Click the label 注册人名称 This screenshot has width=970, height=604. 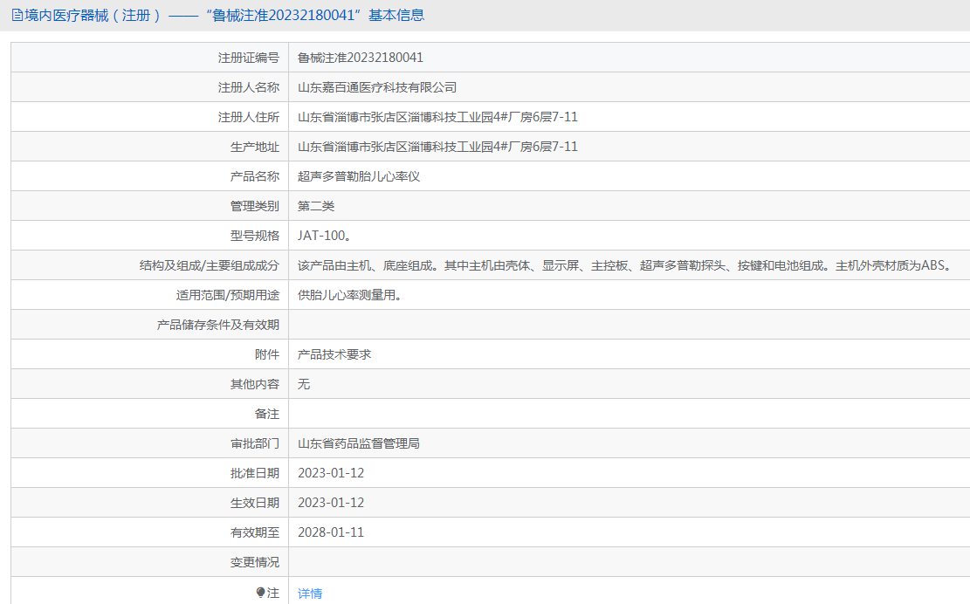tap(249, 87)
